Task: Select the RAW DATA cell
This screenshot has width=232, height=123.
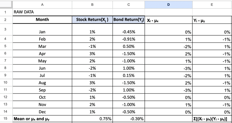Action: [42, 12]
